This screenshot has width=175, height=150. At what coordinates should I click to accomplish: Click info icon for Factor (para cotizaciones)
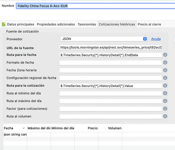165,109
